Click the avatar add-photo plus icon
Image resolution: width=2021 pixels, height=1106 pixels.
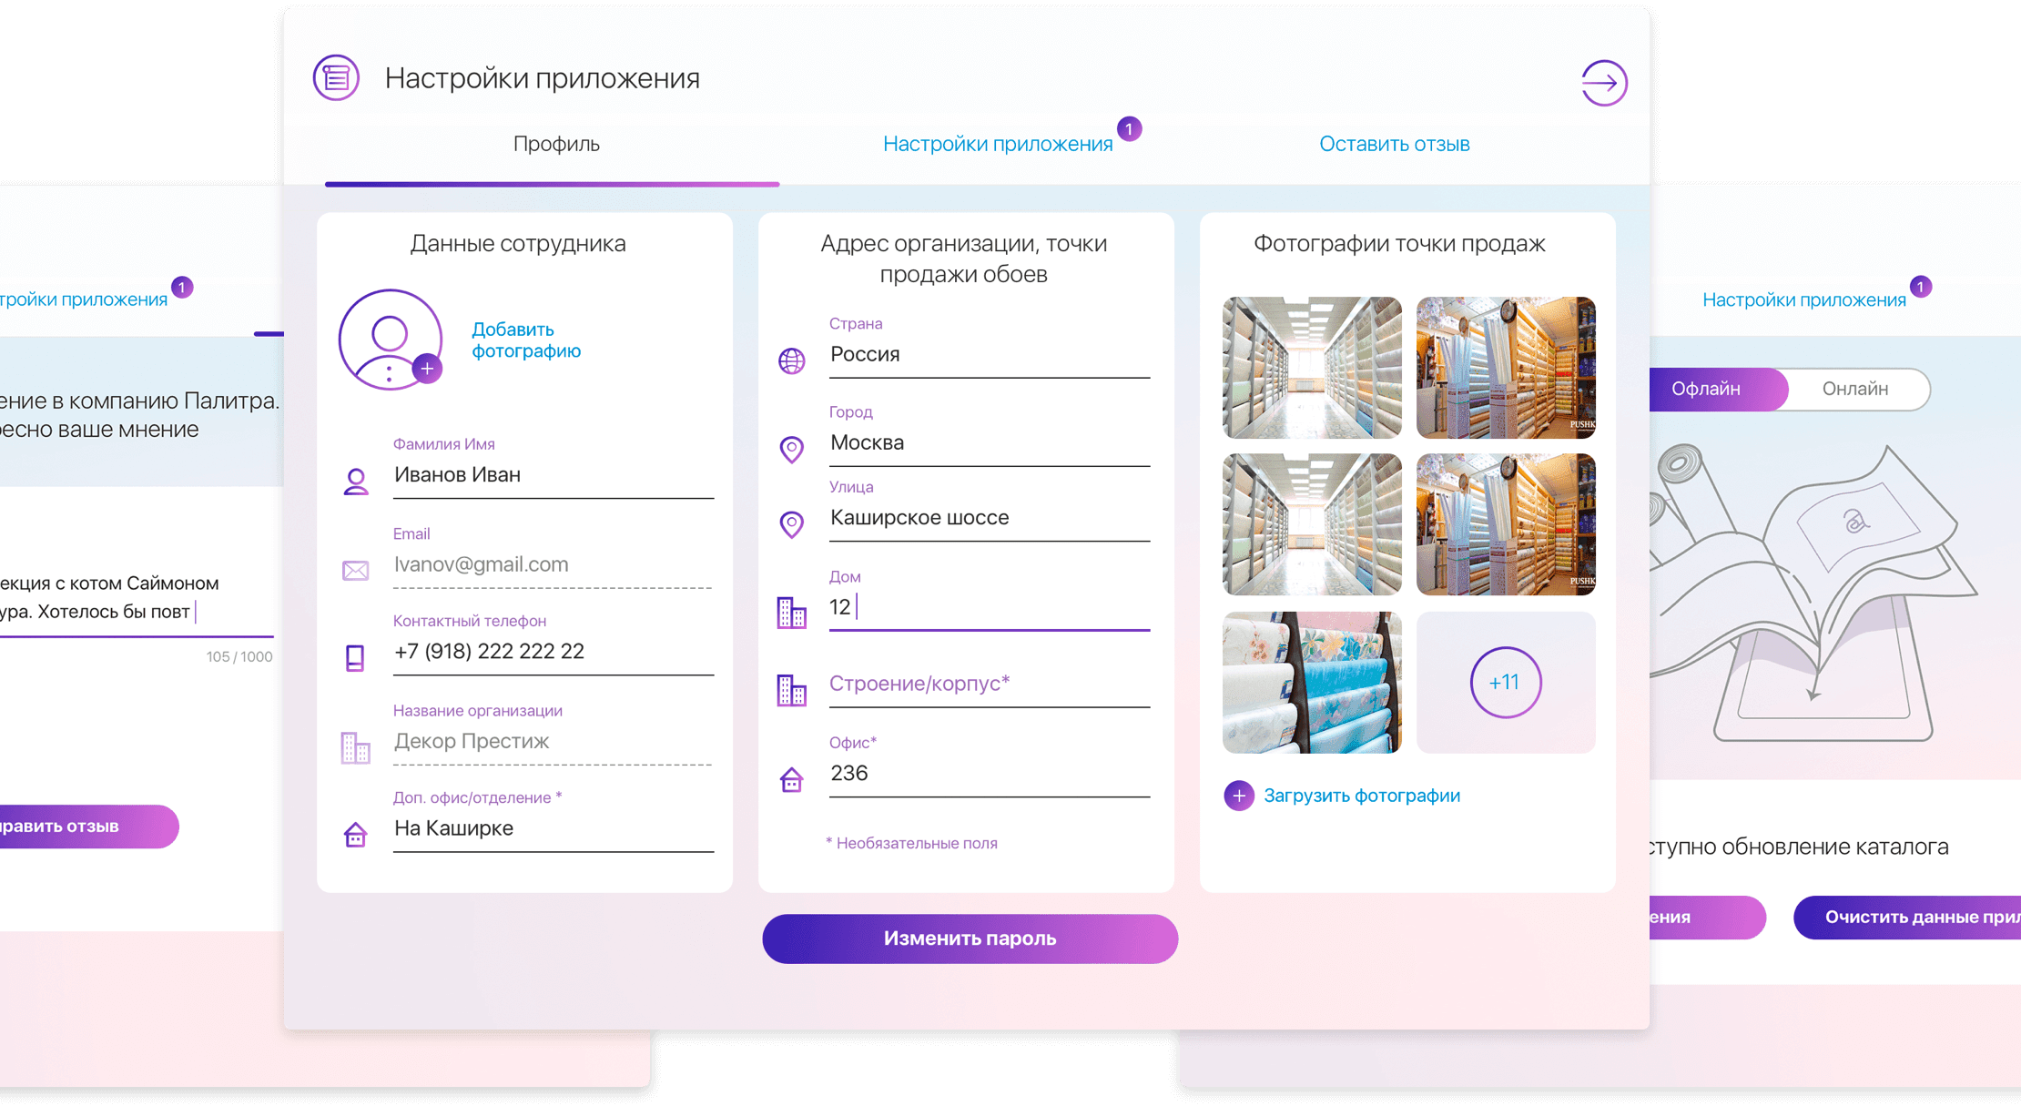point(427,369)
